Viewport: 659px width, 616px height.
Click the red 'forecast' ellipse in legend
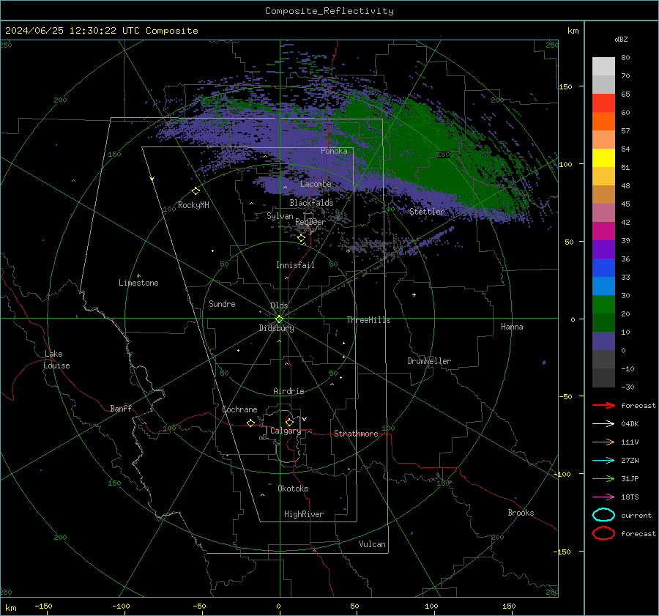(603, 533)
